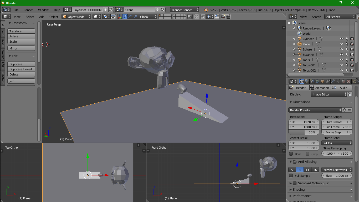Open the Global orientation dropdown
The image size is (359, 202).
[x=148, y=17]
